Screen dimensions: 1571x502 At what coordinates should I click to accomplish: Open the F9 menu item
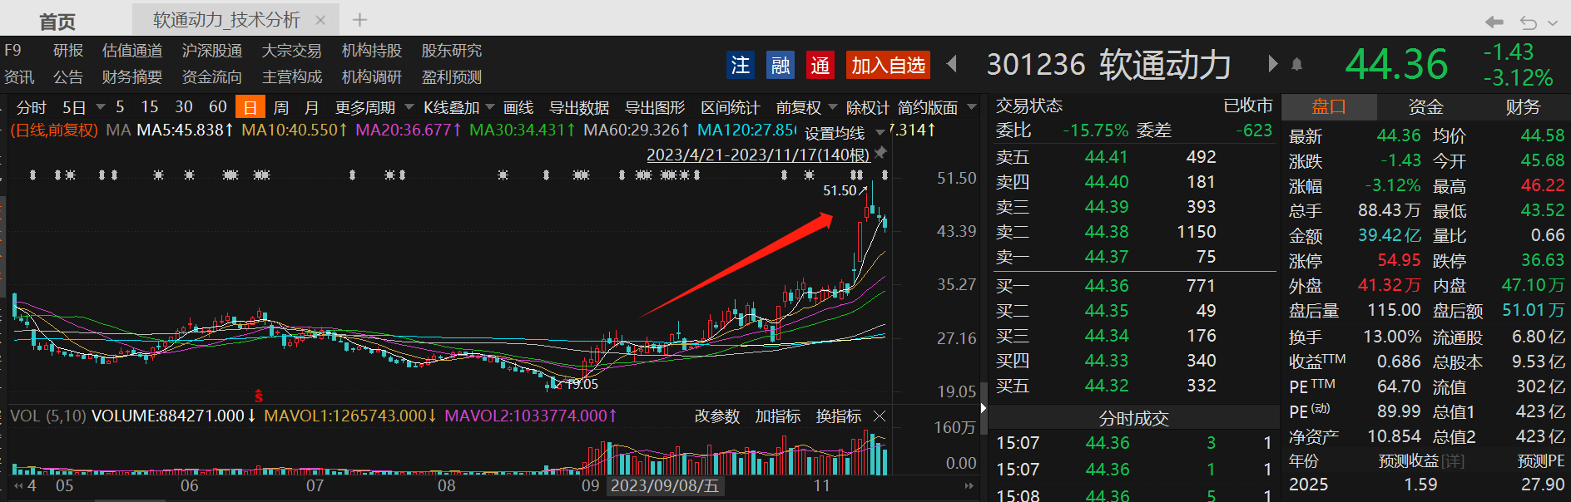[x=12, y=51]
